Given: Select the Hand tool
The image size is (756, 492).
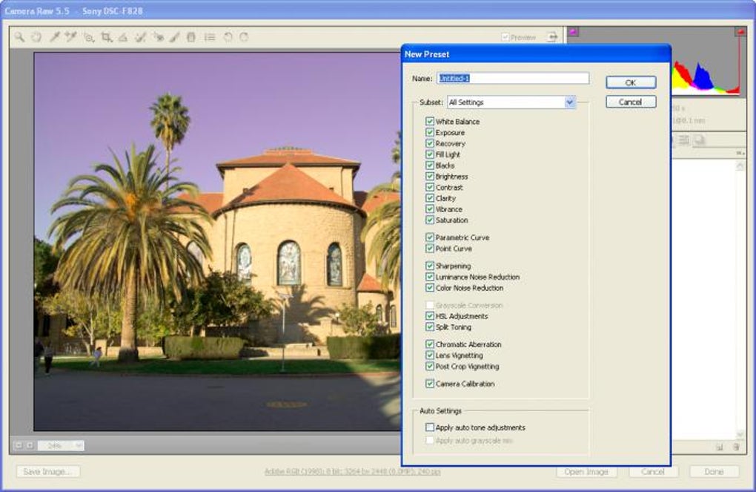Looking at the screenshot, I should coord(36,37).
